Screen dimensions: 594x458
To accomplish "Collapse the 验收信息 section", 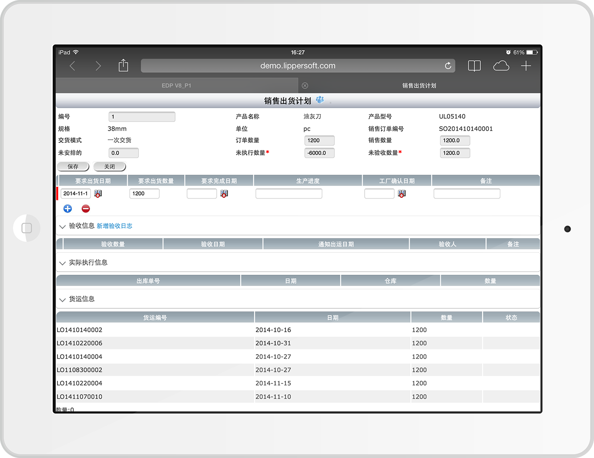I will click(63, 226).
